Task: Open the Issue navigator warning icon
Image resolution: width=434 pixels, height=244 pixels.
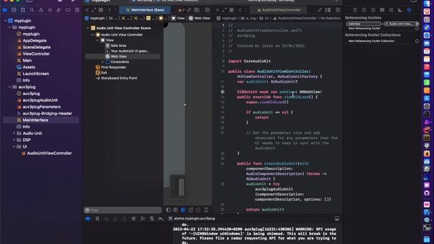Action: (41, 10)
